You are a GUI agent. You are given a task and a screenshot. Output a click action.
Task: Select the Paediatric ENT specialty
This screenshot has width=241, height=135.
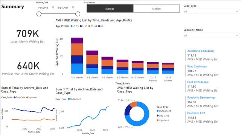pos(196,113)
